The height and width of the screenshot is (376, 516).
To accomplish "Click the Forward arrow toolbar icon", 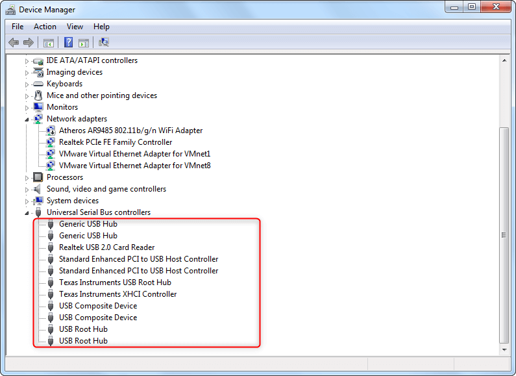I will point(29,42).
